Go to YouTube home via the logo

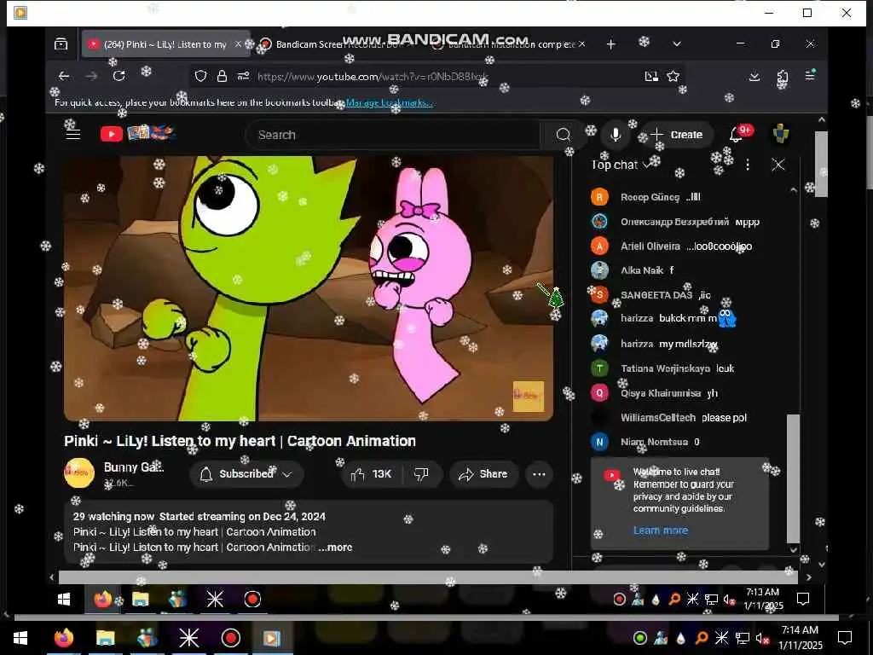137,134
